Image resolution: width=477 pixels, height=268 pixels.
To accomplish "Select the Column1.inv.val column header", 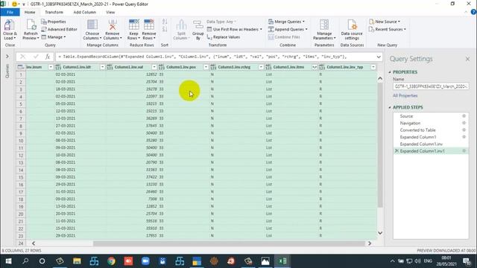I will tap(131, 67).
